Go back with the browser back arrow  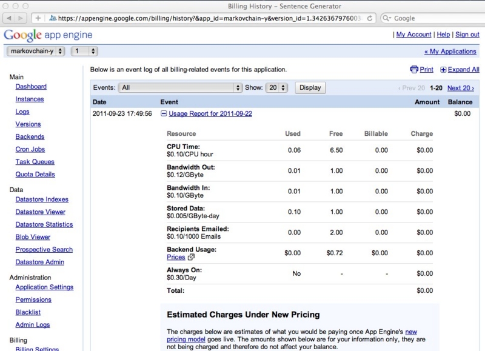[x=9, y=18]
